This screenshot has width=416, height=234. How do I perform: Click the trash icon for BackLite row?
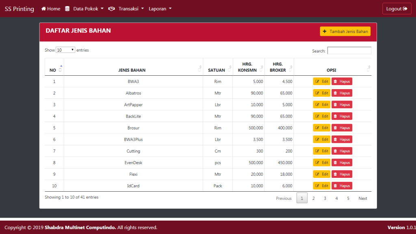335,116
